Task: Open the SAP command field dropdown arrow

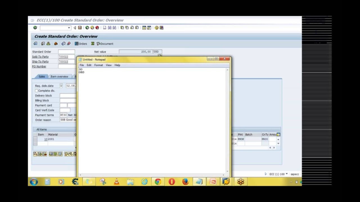Action: tap(69, 28)
